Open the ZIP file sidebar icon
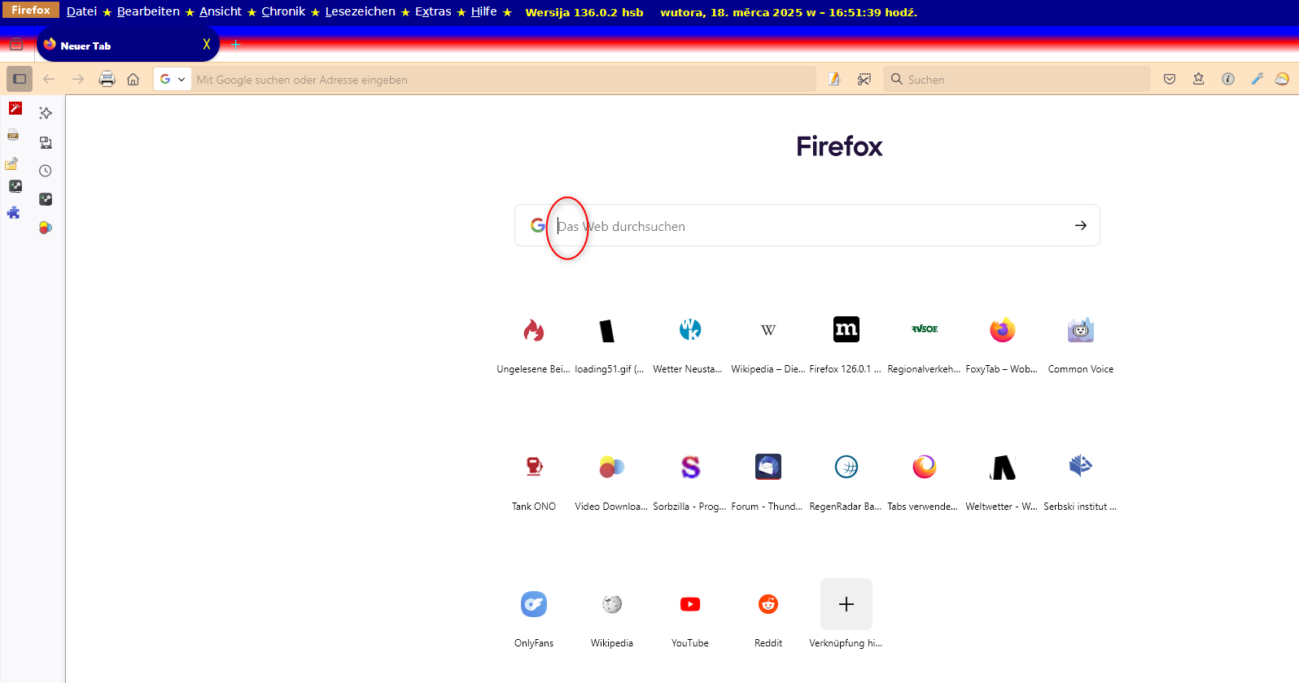The image size is (1299, 683). coord(13,135)
